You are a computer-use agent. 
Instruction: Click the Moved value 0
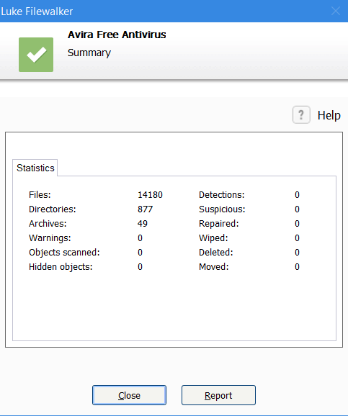point(297,266)
